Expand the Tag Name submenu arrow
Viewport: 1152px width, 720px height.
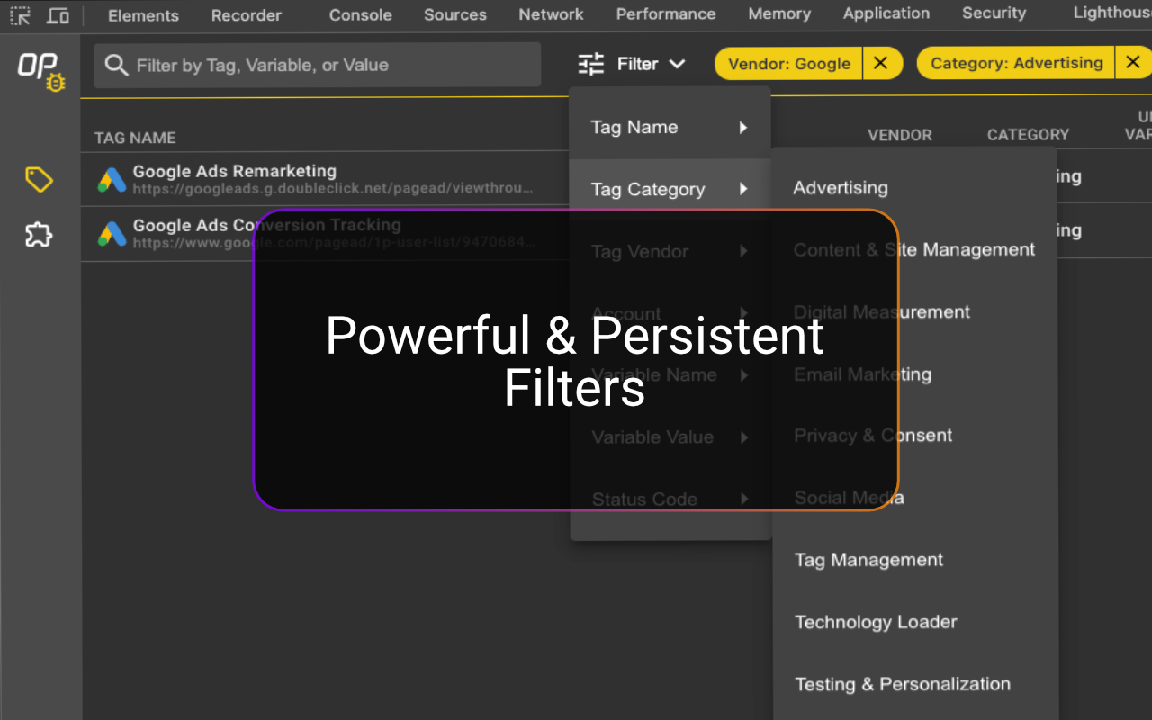tap(744, 127)
